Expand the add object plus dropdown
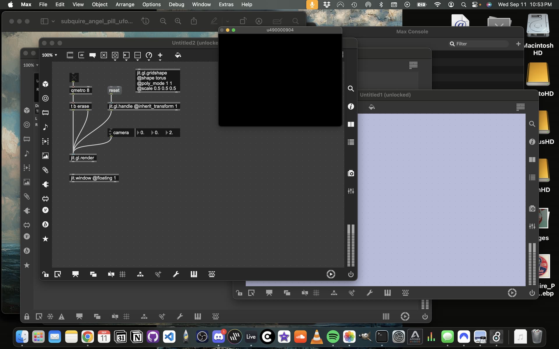The width and height of the screenshot is (559, 349). (160, 56)
